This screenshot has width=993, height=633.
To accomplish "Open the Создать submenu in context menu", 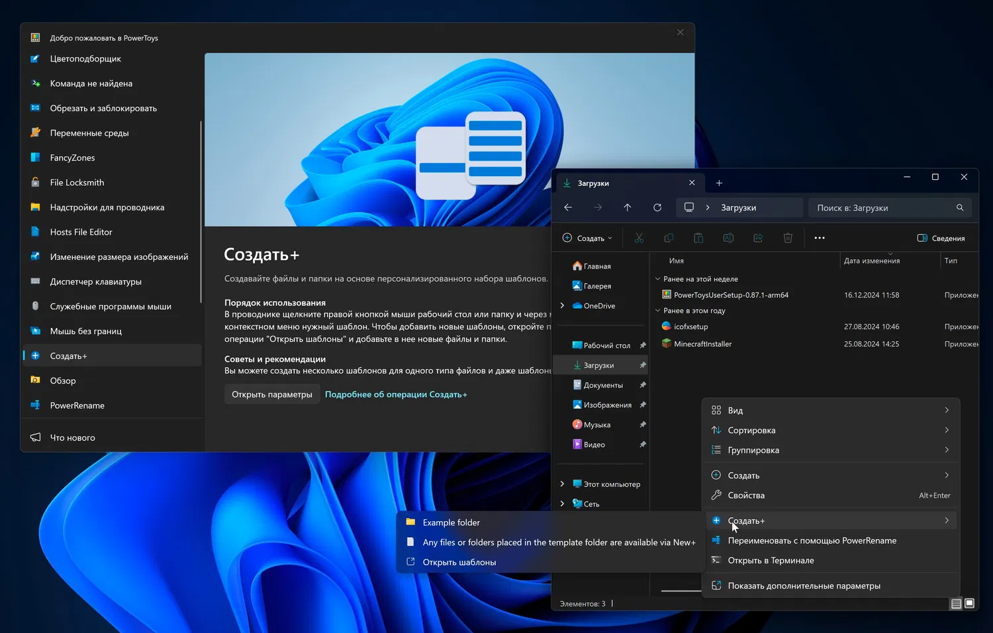I will (x=831, y=476).
